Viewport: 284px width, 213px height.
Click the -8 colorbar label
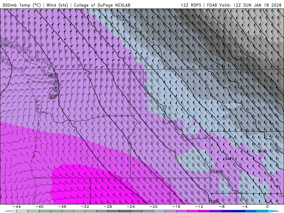pos(222,207)
